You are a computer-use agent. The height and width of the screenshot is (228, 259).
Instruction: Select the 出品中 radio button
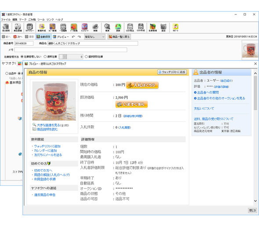[7, 73]
